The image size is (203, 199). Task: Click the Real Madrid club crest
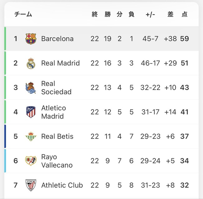click(x=31, y=63)
